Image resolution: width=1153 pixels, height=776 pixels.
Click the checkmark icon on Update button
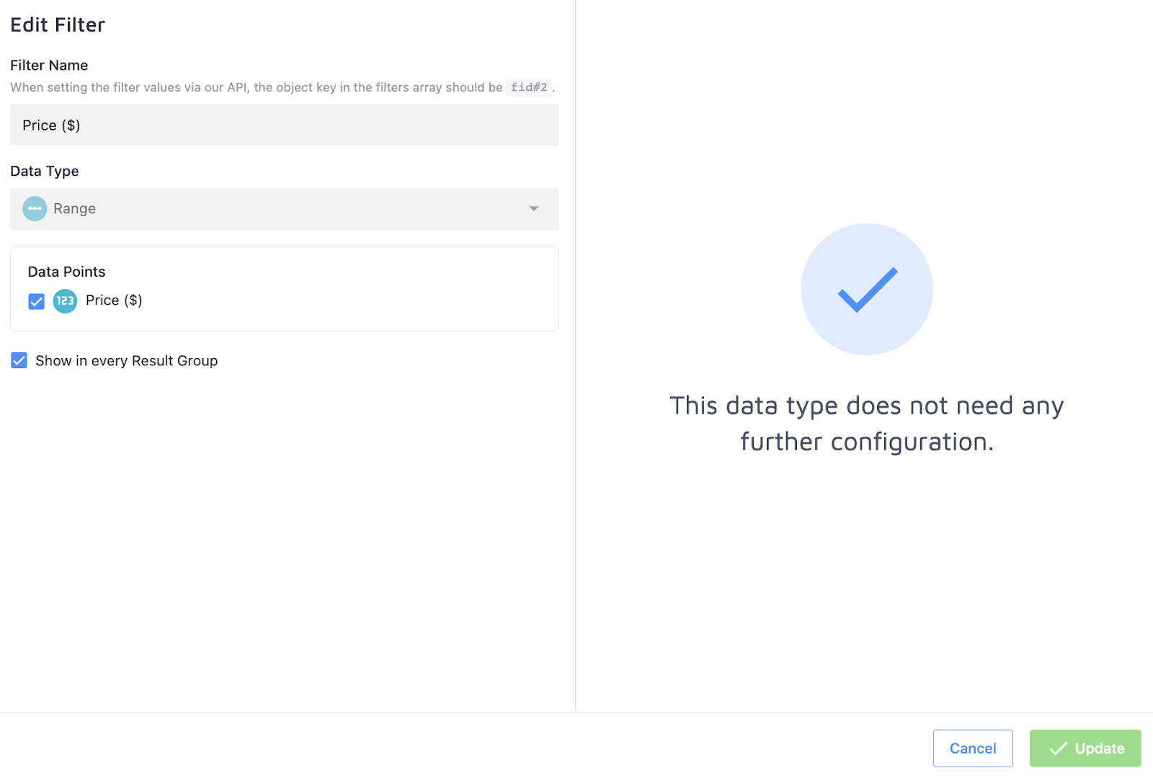pos(1058,749)
